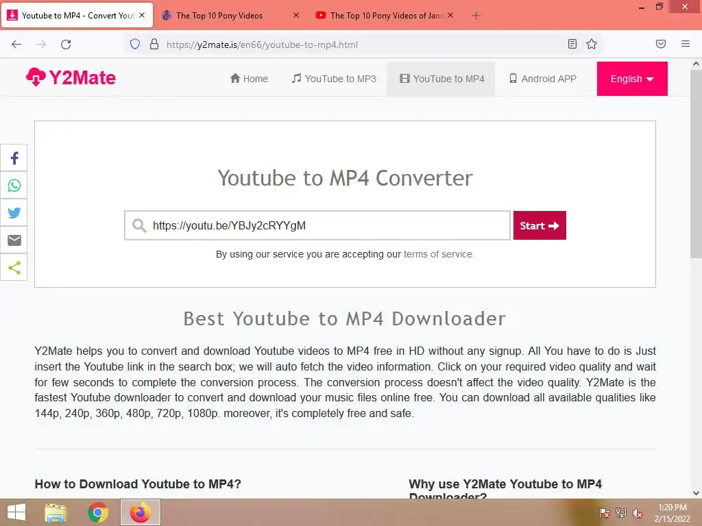This screenshot has width=702, height=526.
Task: Open a new browser tab
Action: pos(476,16)
